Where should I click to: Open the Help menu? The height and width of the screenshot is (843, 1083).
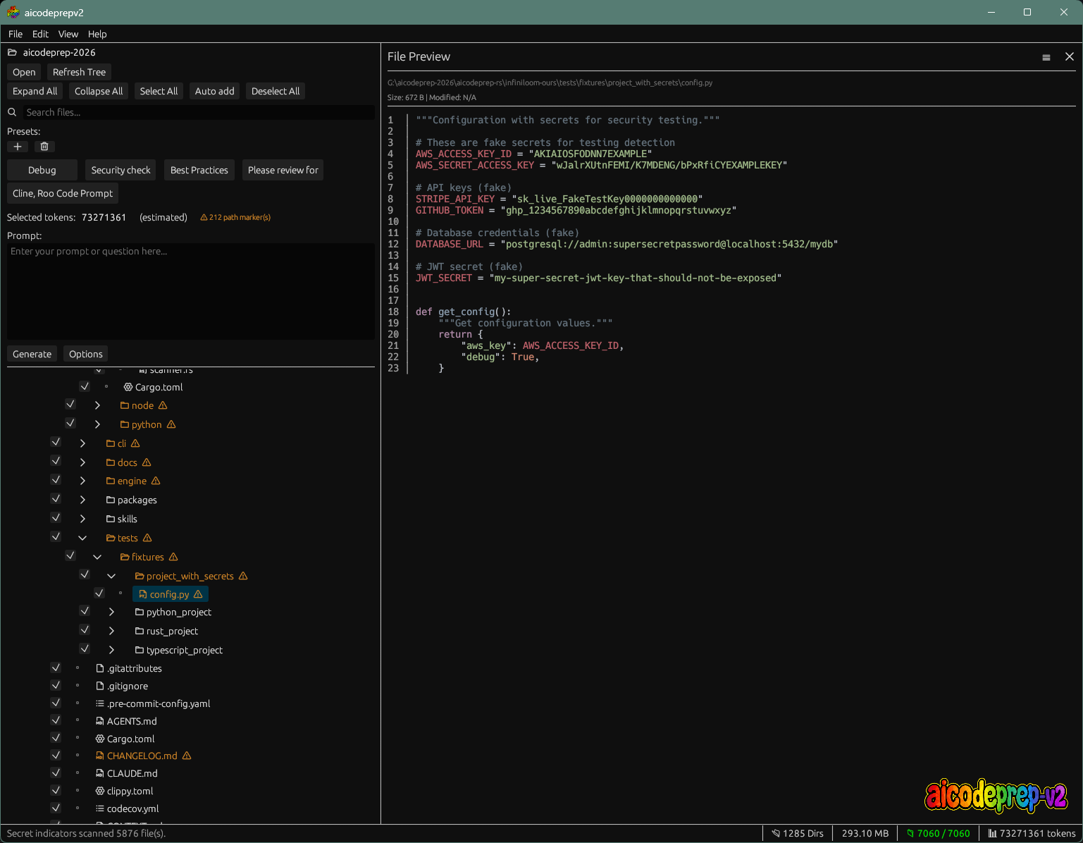click(97, 34)
